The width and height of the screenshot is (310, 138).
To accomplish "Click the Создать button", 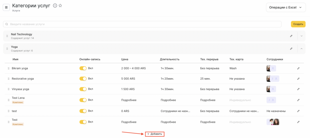I will 298,24.
